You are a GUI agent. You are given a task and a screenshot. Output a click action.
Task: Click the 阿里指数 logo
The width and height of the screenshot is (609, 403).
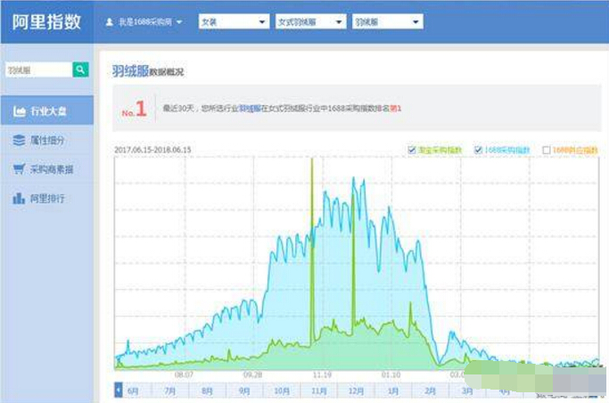45,22
